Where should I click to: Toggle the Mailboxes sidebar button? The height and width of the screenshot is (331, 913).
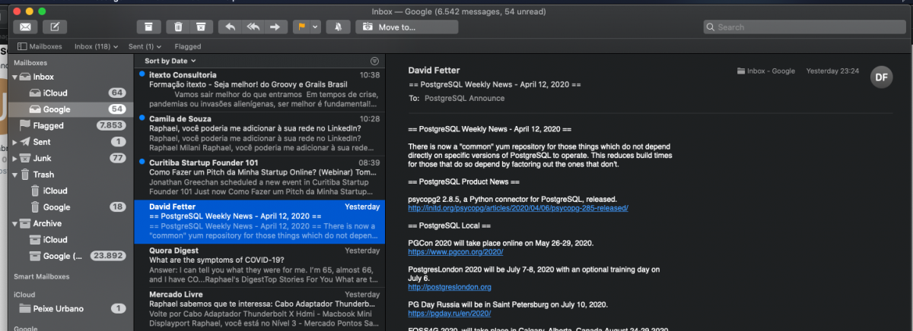40,46
